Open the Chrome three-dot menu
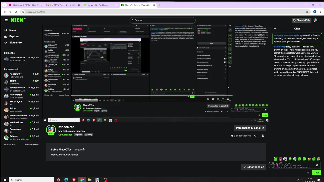The height and width of the screenshot is (182, 324). [320, 12]
